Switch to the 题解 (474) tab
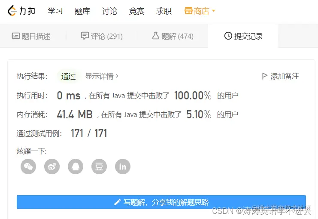This screenshot has width=318, height=219. click(x=173, y=36)
